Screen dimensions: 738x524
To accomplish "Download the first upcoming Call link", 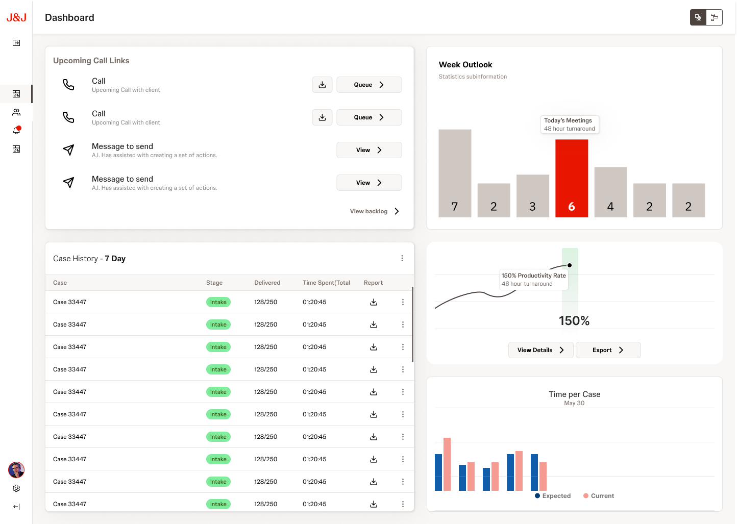I will pos(322,84).
